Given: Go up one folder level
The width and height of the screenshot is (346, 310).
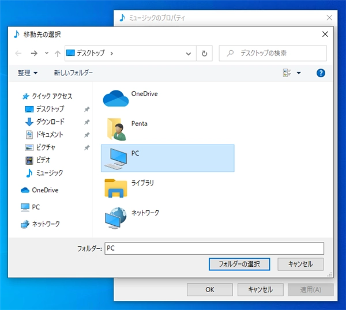Looking at the screenshot, I should (58, 54).
